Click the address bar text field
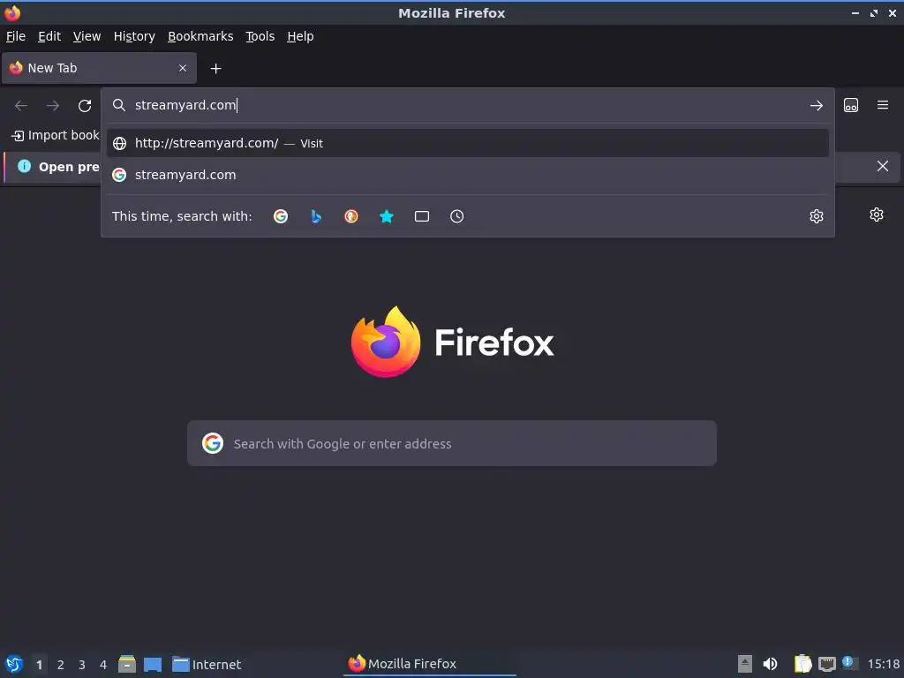The width and height of the screenshot is (904, 678). 467,105
